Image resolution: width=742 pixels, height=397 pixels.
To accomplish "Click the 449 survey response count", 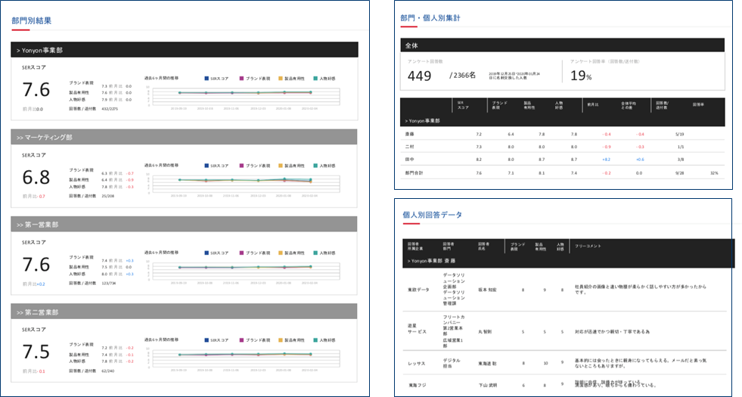I will (x=419, y=76).
